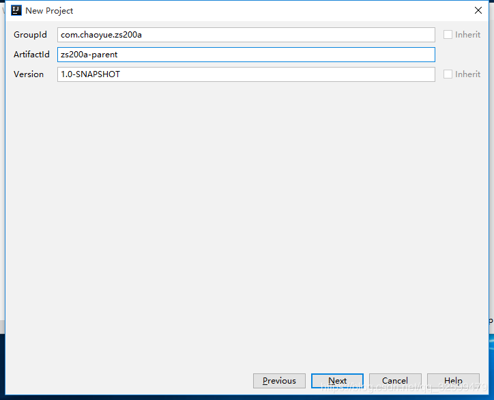The image size is (494, 400).
Task: Click the com.chaoyue.zs200a text in GroupId
Action: (101, 35)
